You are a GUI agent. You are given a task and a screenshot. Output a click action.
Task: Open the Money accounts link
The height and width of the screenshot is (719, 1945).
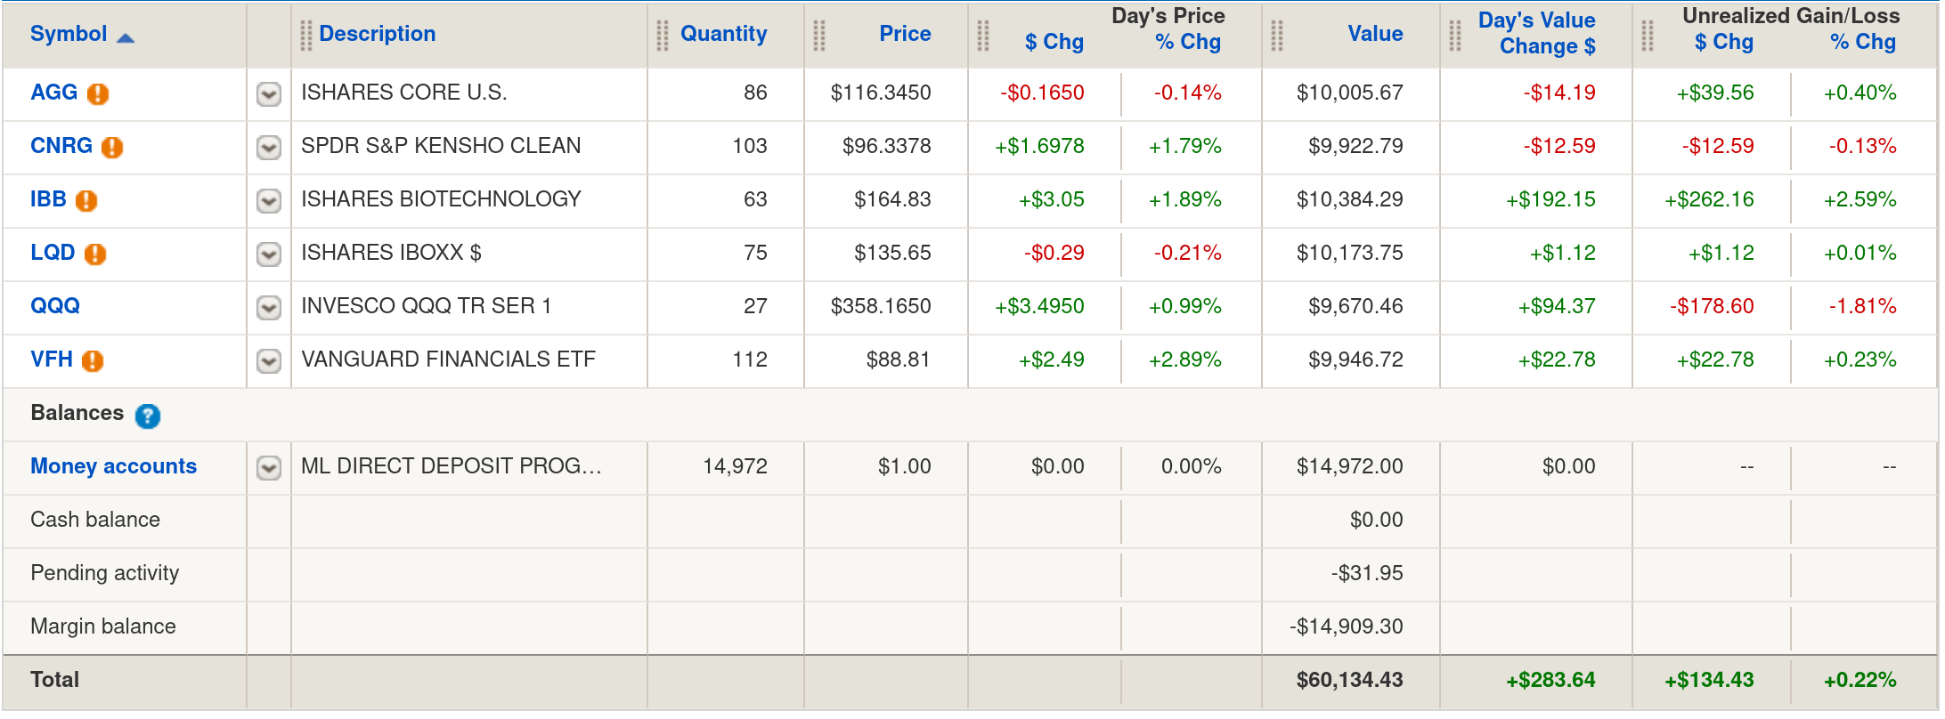[113, 466]
